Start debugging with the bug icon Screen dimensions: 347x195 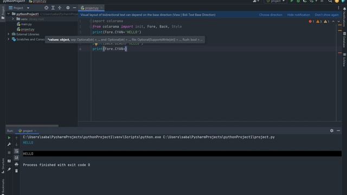(298, 1)
